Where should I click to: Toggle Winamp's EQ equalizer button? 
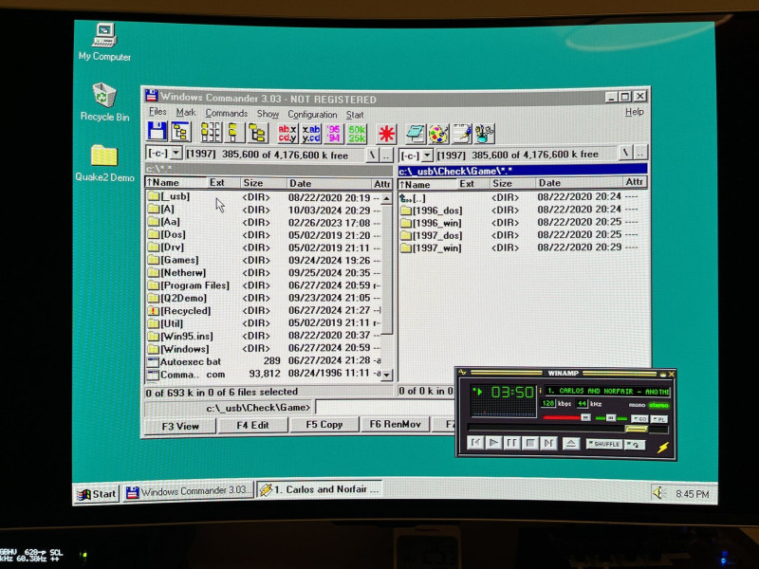[639, 418]
